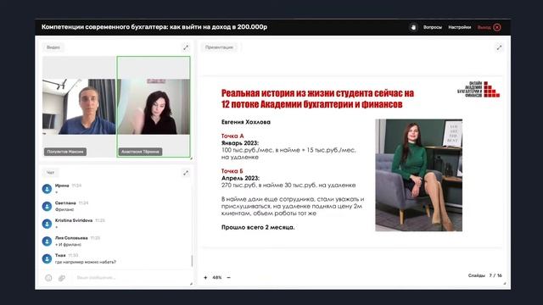This screenshot has height=305, width=543.
Task: Focus the chat message input field
Action: (130, 278)
